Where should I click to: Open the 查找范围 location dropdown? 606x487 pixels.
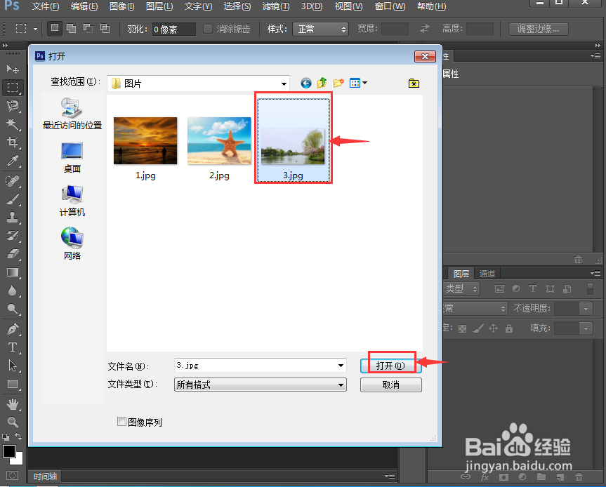click(285, 82)
